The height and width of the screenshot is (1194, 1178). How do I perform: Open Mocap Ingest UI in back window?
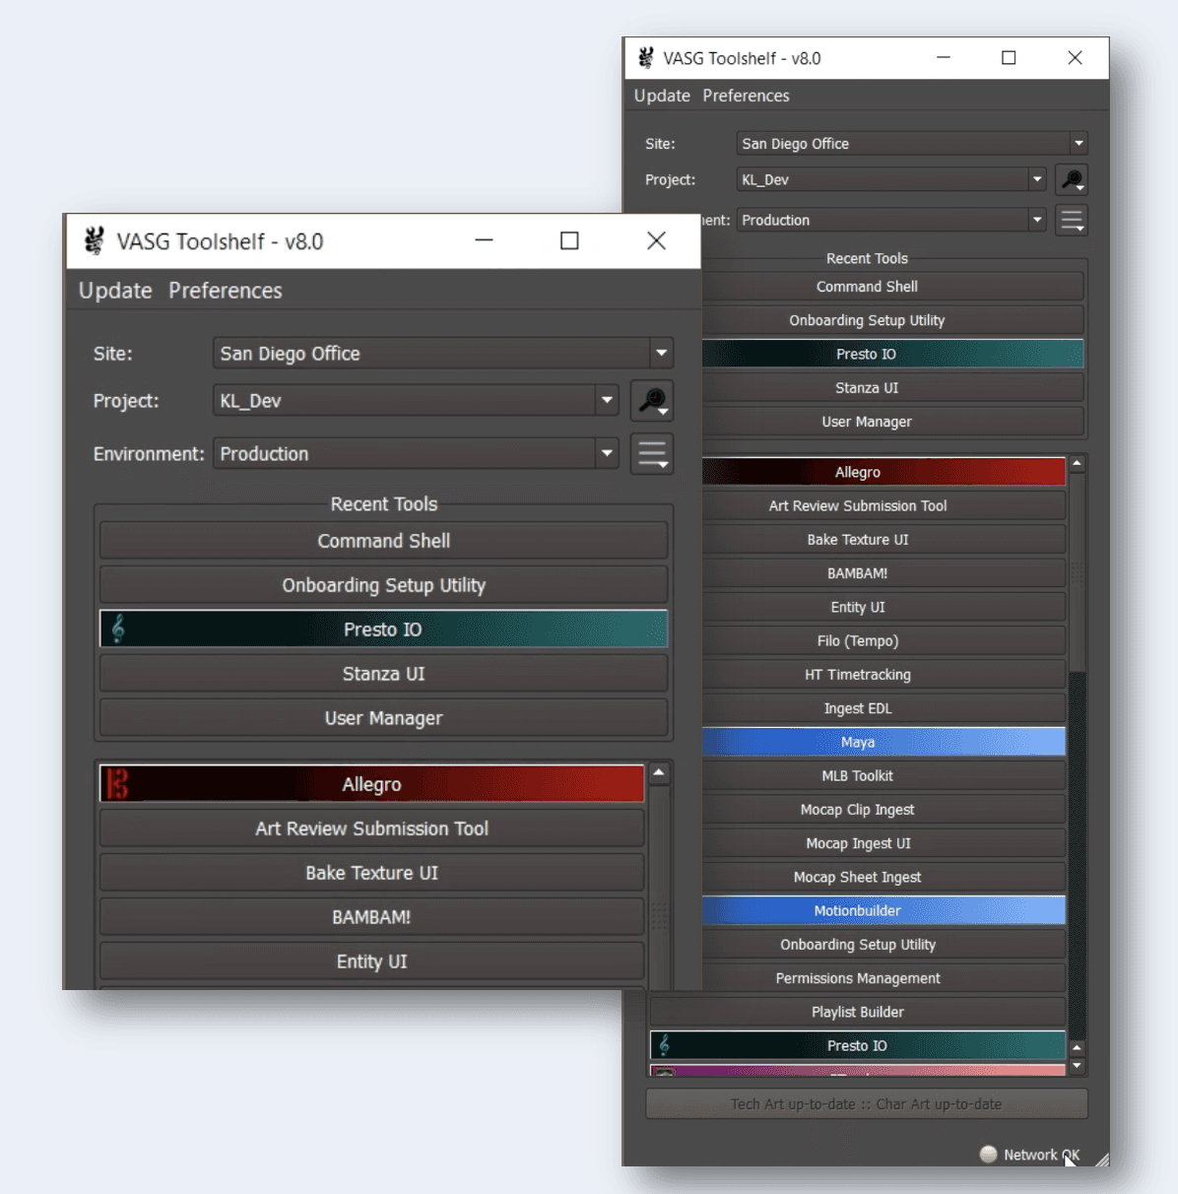tap(883, 843)
